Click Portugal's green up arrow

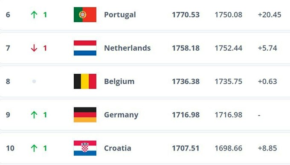(34, 14)
